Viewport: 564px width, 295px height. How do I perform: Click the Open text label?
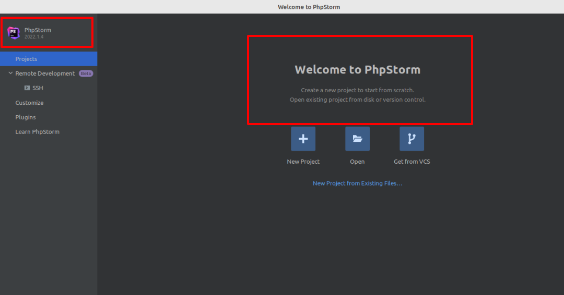(x=357, y=162)
